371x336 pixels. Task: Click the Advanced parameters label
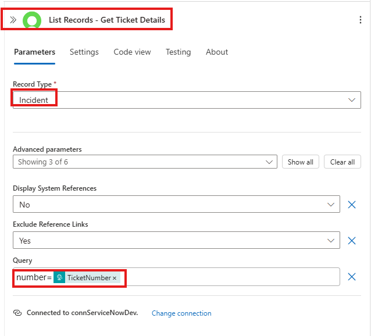[x=47, y=149]
